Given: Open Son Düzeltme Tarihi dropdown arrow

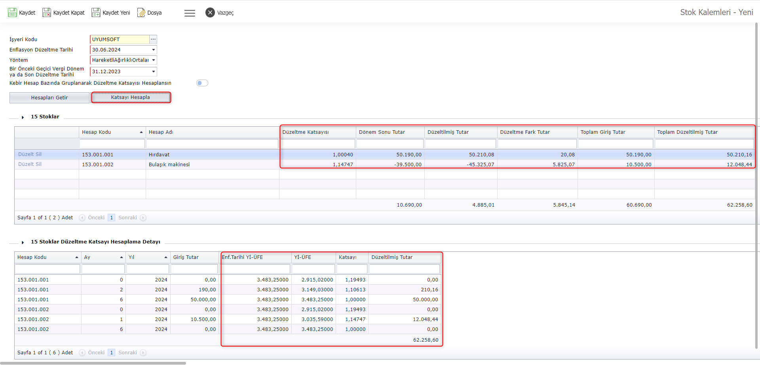Looking at the screenshot, I should (x=153, y=72).
